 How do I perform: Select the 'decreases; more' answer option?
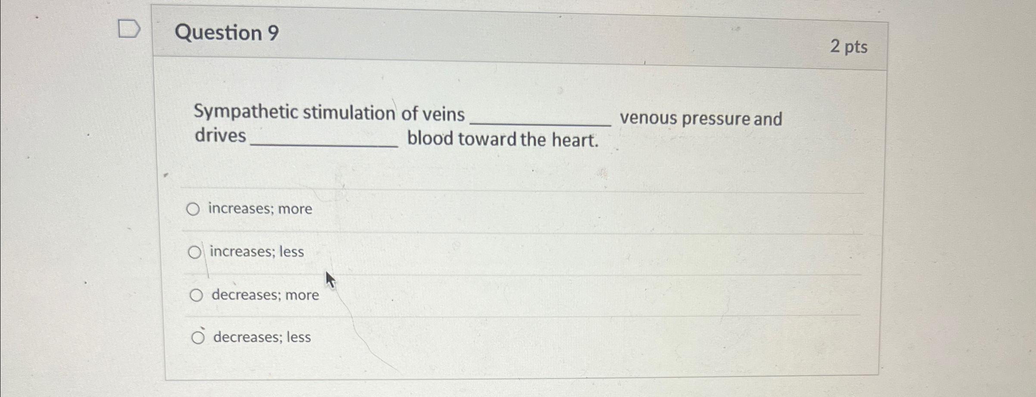point(198,295)
